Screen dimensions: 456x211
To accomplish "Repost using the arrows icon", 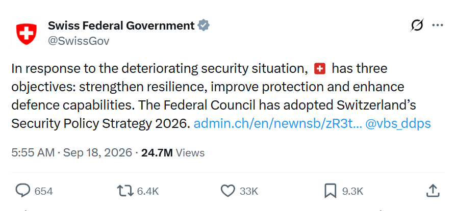I will (x=125, y=191).
